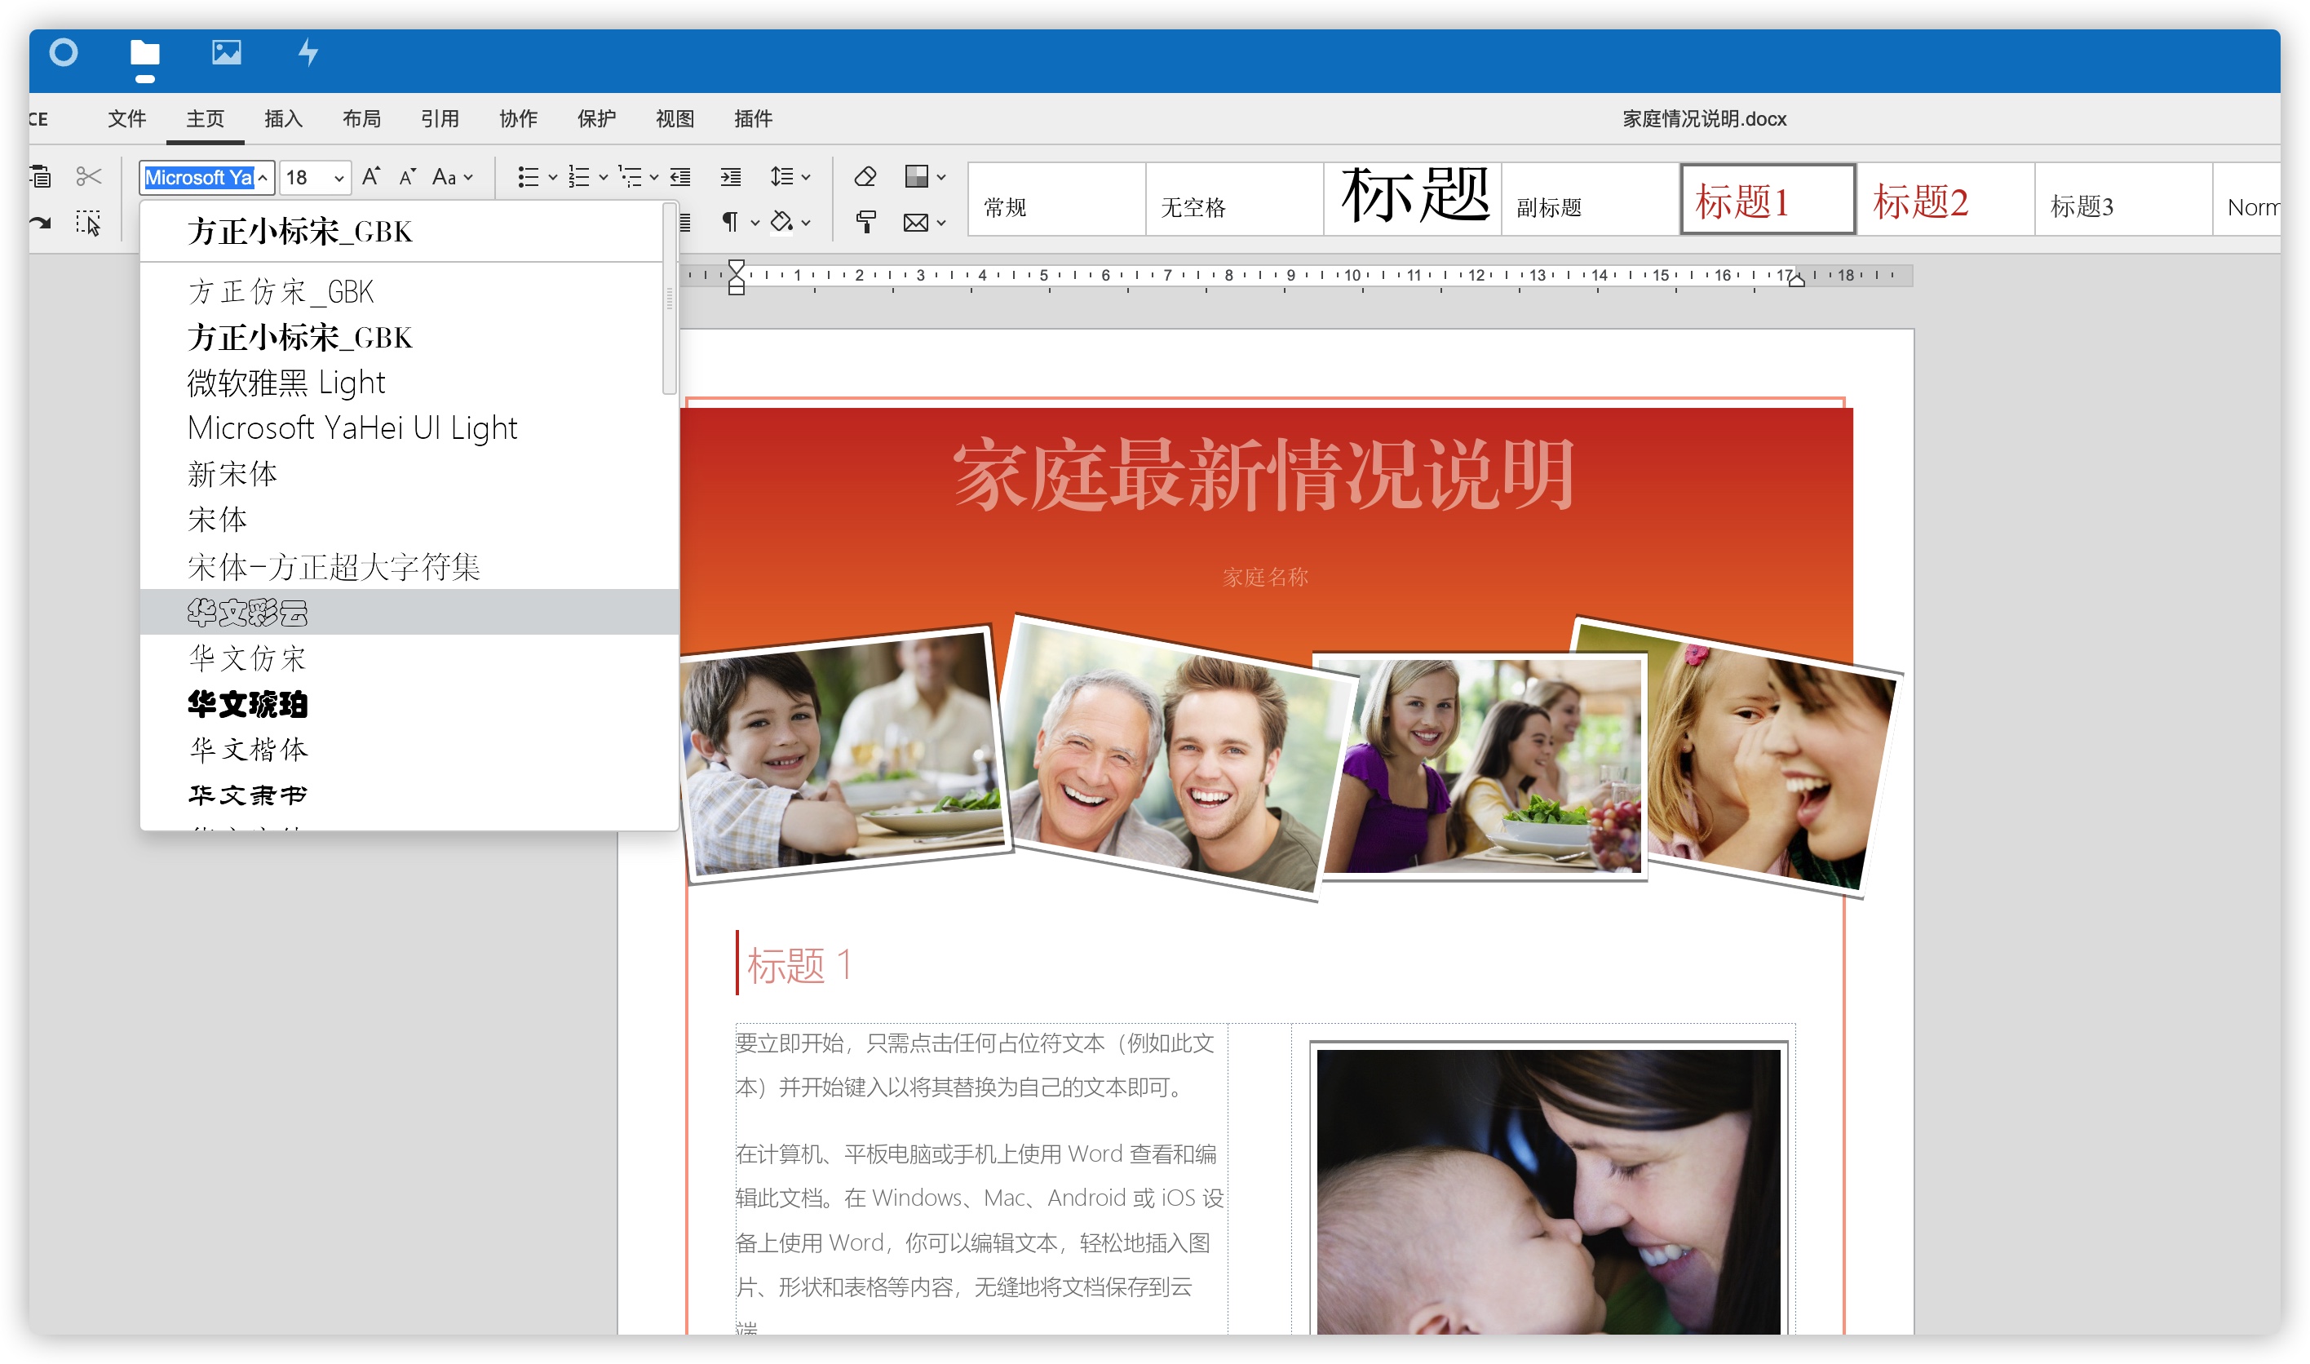Toggle the nonprinting characters pilcrow icon

731,222
